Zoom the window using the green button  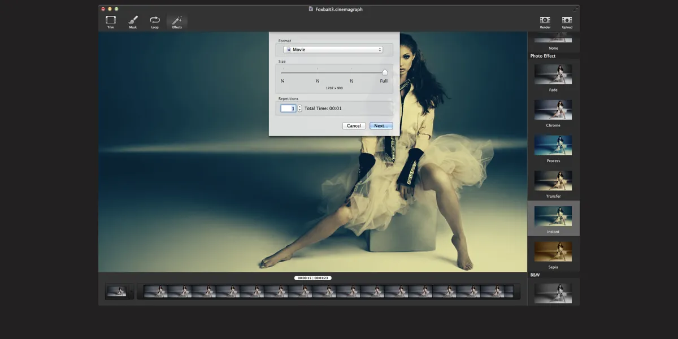point(116,9)
